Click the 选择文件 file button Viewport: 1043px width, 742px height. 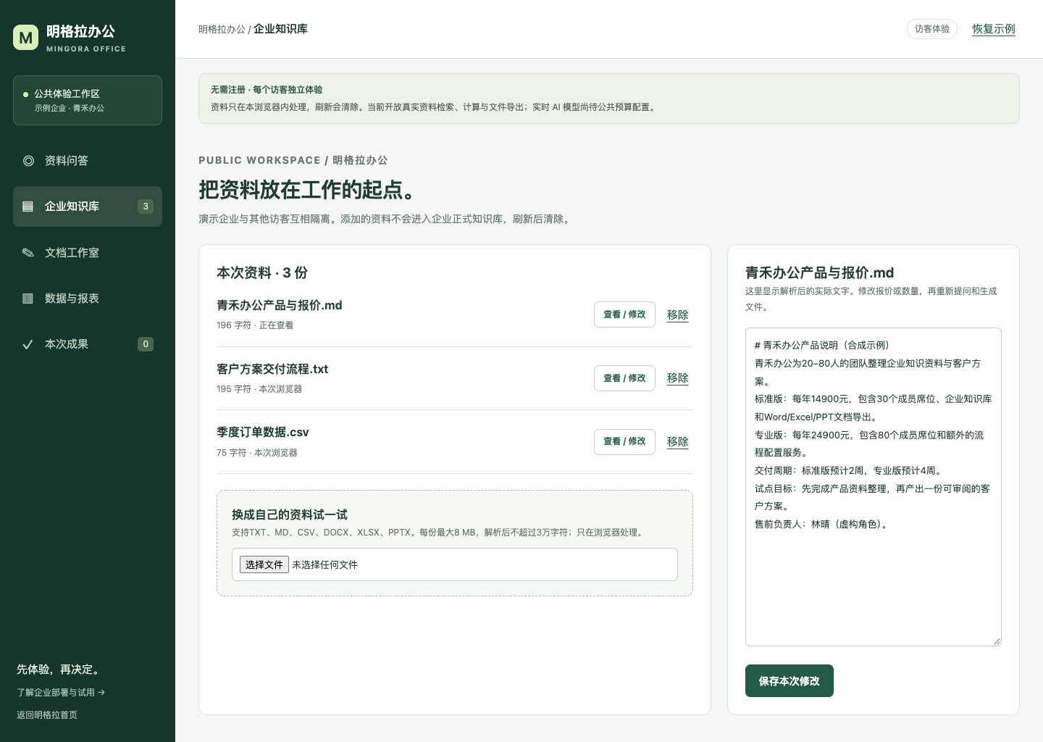(x=264, y=564)
